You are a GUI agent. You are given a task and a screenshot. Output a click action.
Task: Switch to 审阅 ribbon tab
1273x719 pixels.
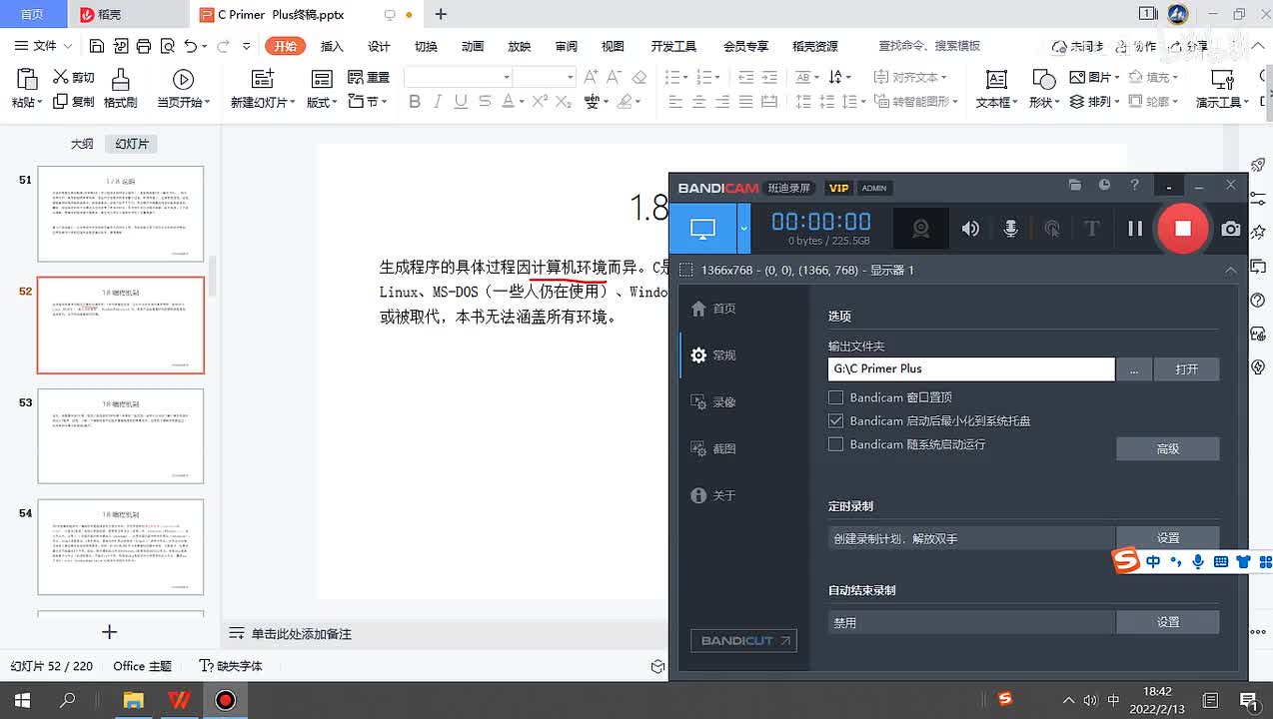(x=567, y=46)
